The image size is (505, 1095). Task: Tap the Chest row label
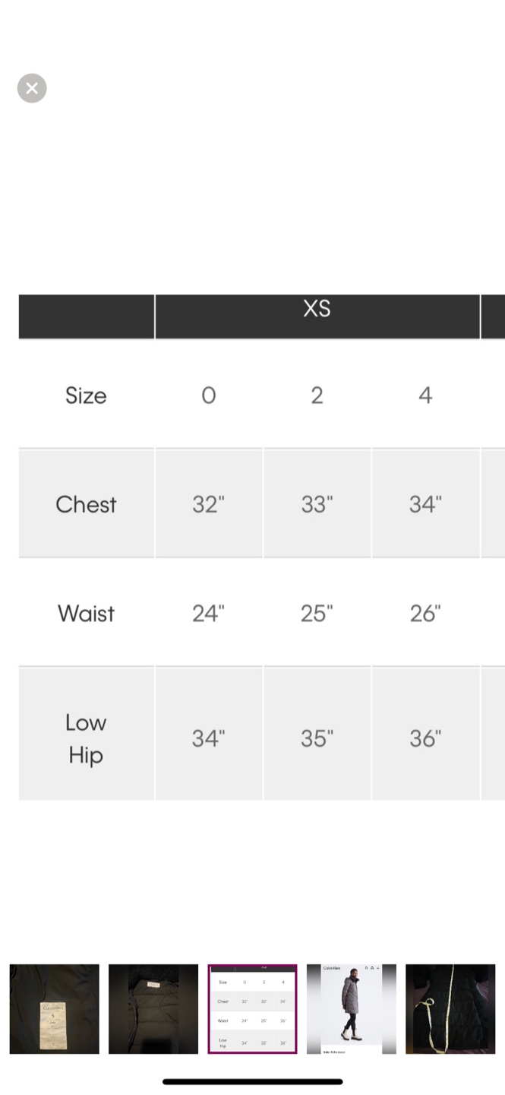pos(86,504)
